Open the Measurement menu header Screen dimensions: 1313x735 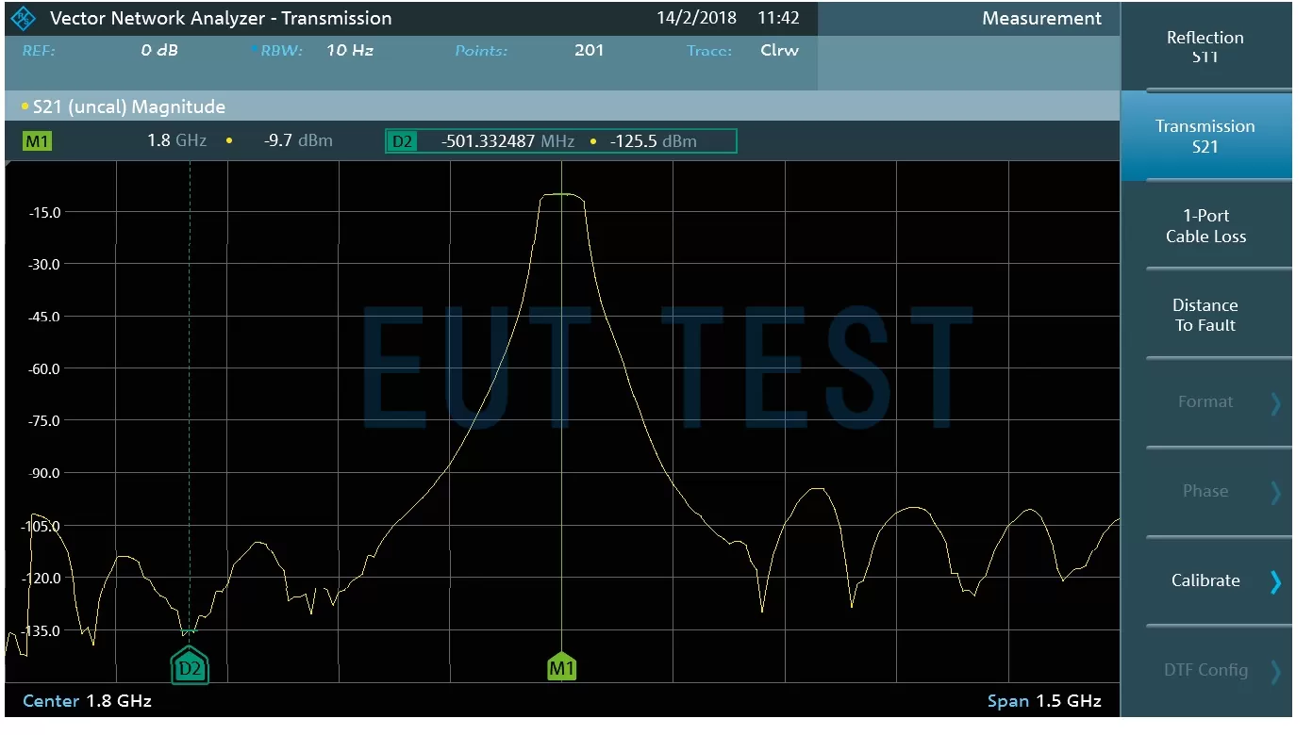pos(1041,18)
